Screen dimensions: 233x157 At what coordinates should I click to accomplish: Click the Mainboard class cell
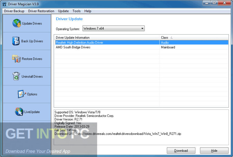168,47
